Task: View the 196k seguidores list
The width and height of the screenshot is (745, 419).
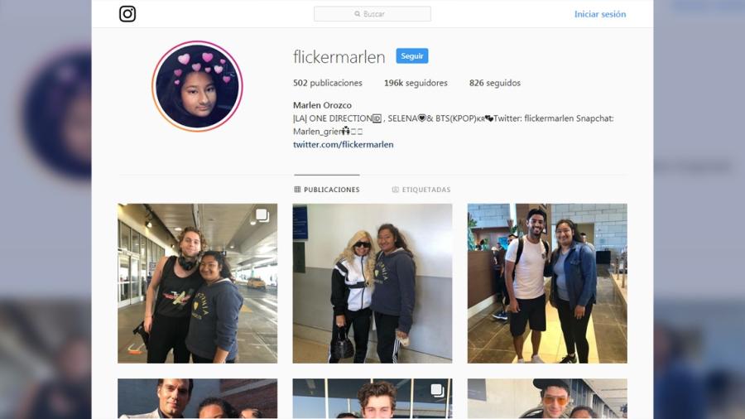Action: point(416,83)
